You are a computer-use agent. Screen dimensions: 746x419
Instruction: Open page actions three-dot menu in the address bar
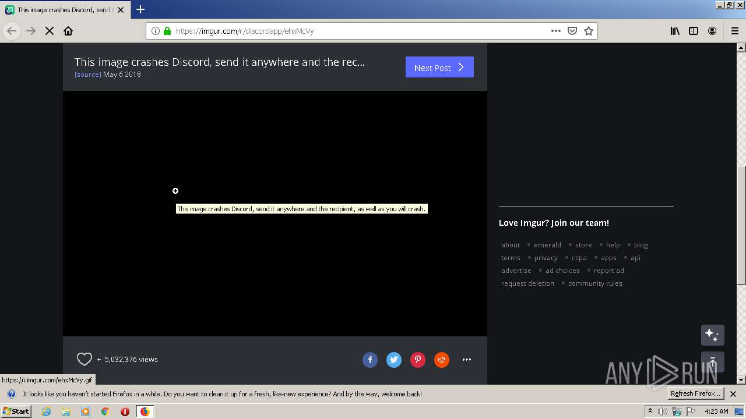click(x=556, y=31)
